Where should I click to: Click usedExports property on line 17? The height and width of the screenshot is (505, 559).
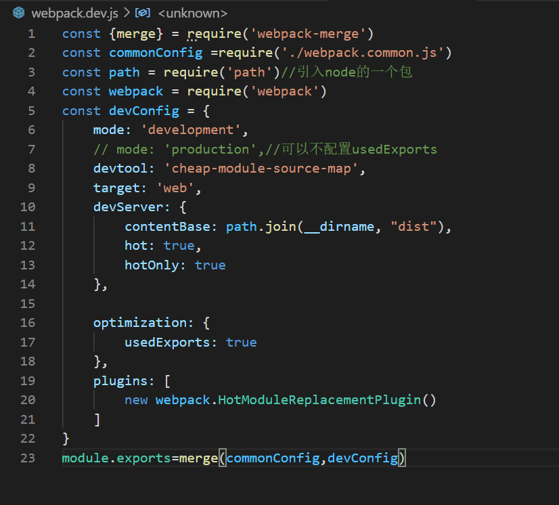(167, 343)
